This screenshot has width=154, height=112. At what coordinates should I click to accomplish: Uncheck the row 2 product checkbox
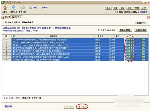(x=14, y=42)
